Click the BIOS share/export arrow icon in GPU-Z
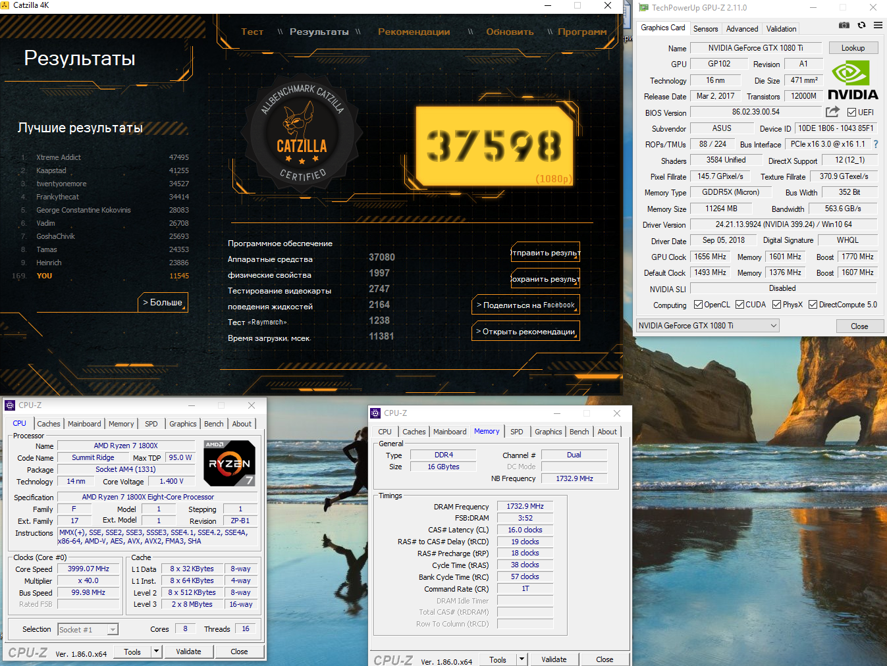Image resolution: width=887 pixels, height=666 pixels. pos(832,112)
